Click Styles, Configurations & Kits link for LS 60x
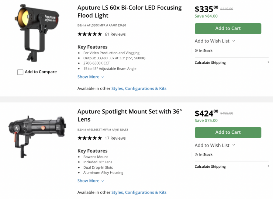This screenshot has width=273, height=199. pyautogui.click(x=139, y=88)
